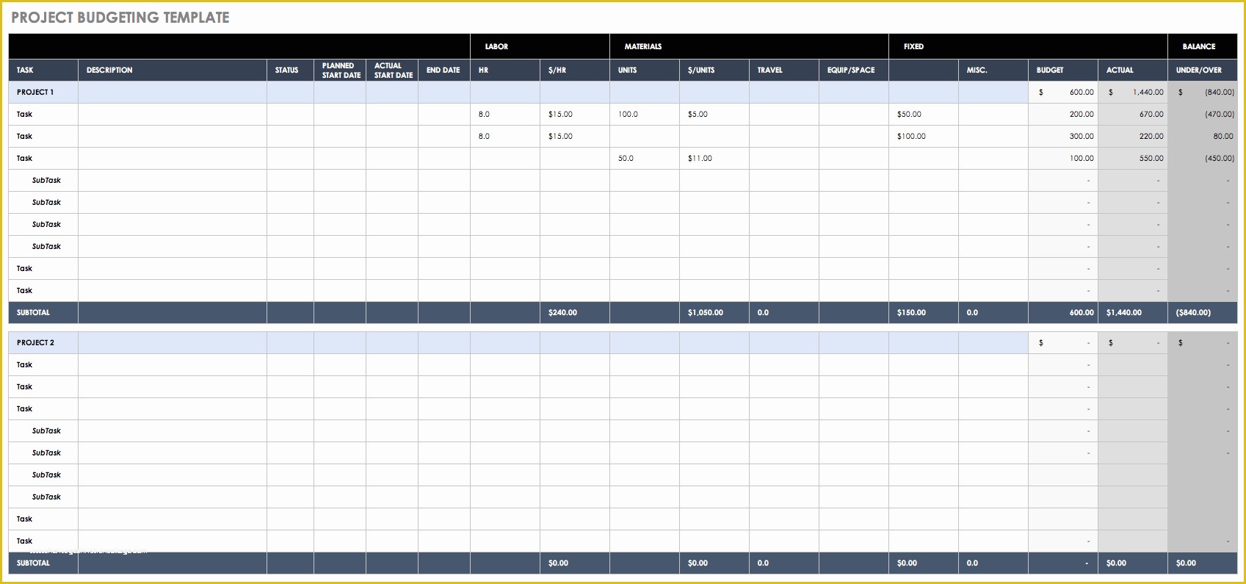
Task: Select the STATUS column header
Action: click(x=290, y=70)
